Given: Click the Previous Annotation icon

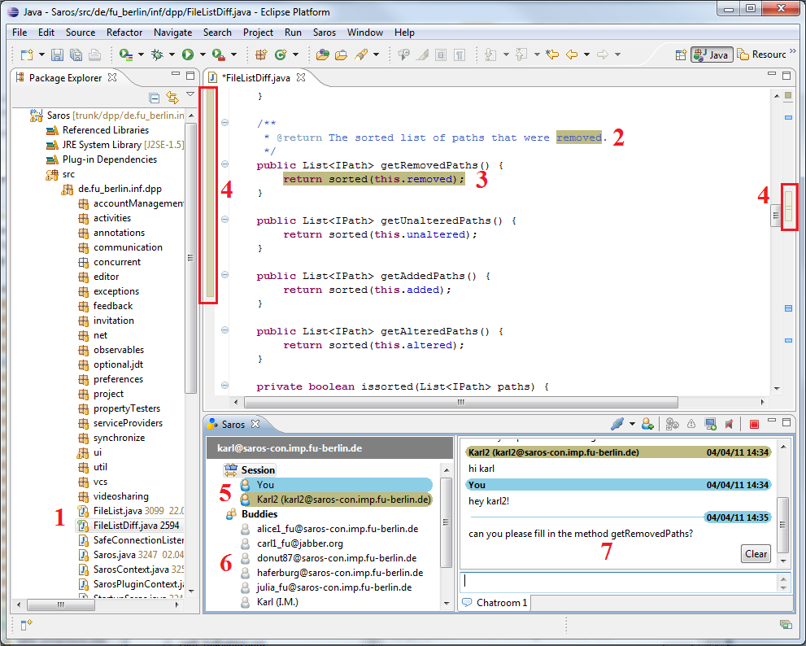Looking at the screenshot, I should pyautogui.click(x=521, y=54).
